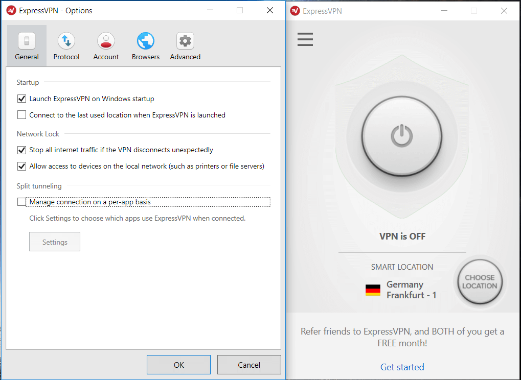Click the Refer friends to ExpressVPN text
The width and height of the screenshot is (521, 380).
point(402,337)
